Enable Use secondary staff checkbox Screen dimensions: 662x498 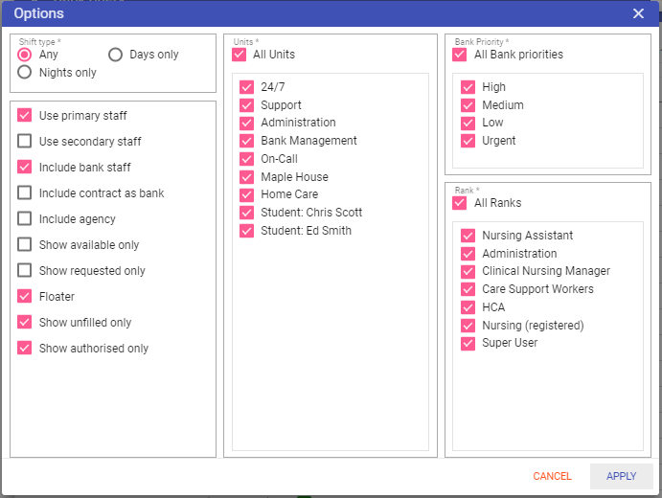coord(25,142)
